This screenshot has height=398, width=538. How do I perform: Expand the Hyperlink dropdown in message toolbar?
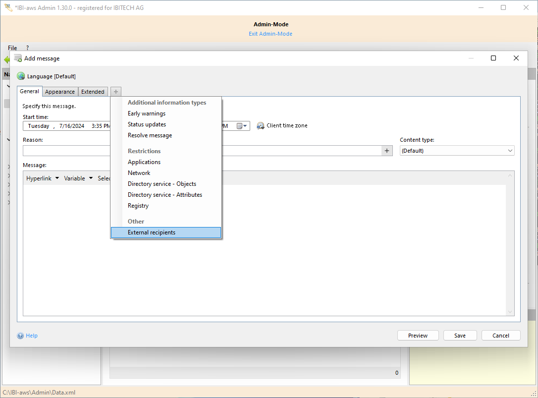(x=43, y=178)
